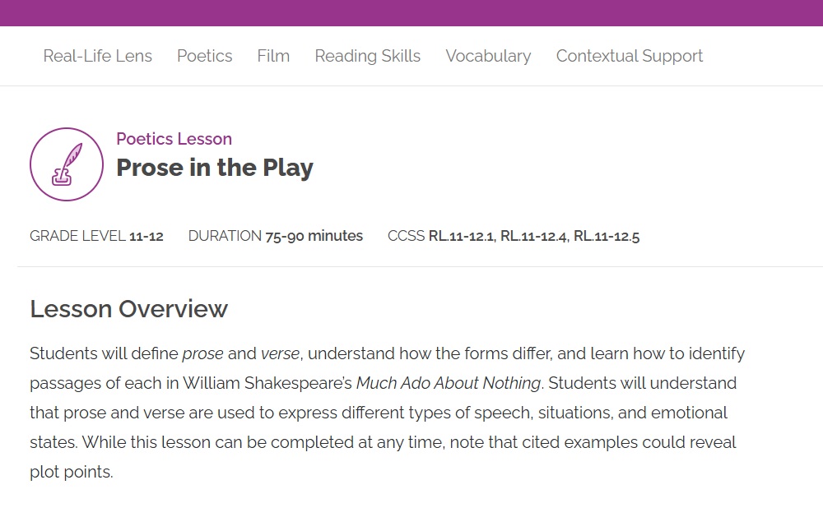Click the Lesson Overview heading
Viewport: 823px width, 517px height.
pyautogui.click(x=128, y=309)
